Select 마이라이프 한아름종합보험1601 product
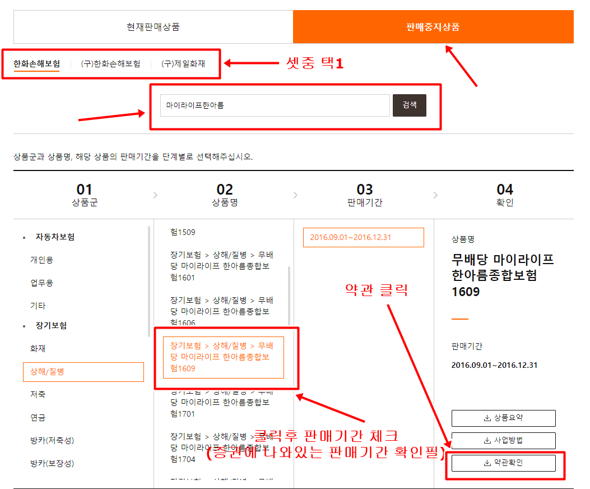Screen dimensions: 590x489 pyautogui.click(x=222, y=266)
